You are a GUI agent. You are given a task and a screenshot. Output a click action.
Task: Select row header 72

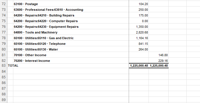click(x=4, y=4)
